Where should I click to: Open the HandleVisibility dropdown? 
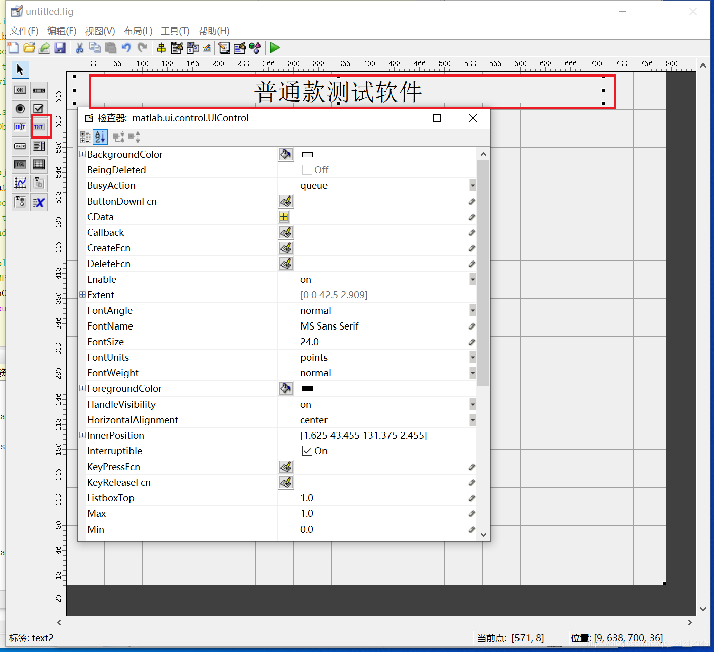(x=473, y=404)
